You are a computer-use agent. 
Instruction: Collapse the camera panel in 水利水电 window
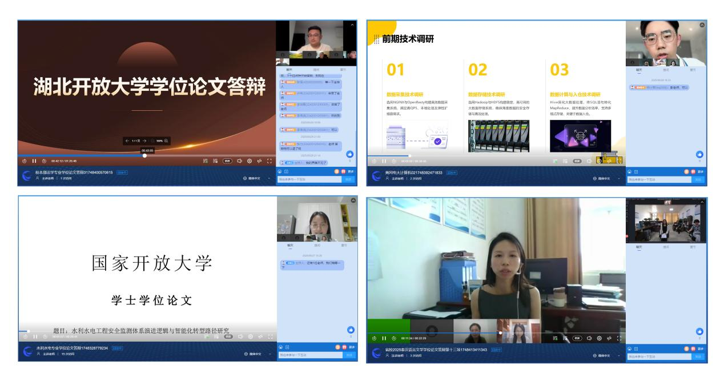(x=353, y=200)
